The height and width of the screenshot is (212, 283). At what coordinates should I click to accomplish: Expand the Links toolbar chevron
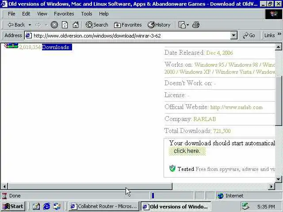279,34
